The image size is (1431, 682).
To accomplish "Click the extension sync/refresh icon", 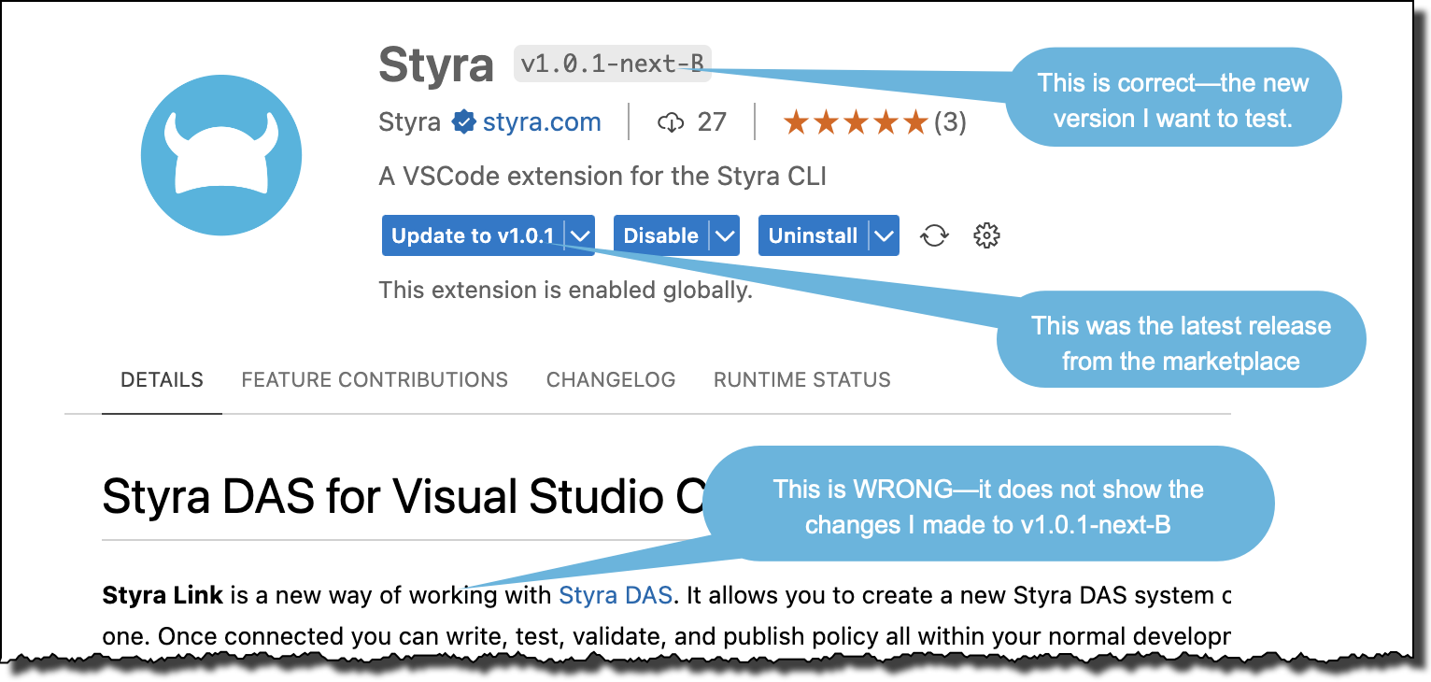I will pos(934,235).
